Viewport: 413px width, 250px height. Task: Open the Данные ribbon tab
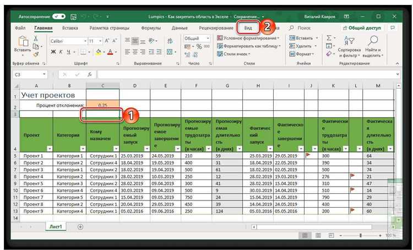(180, 28)
